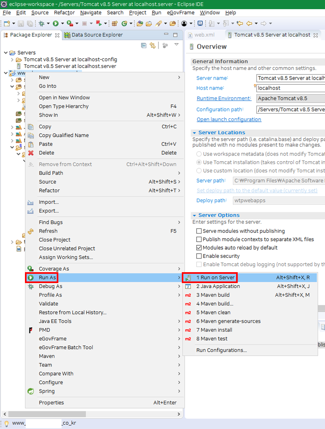Screen dimensions: 325x429
Task: Click the PMD flag icon
Action: [x=31, y=330]
